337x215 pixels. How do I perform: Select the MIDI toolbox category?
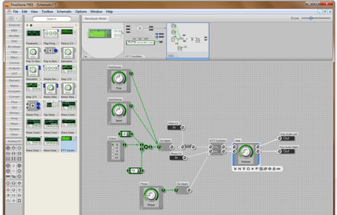tap(14, 31)
